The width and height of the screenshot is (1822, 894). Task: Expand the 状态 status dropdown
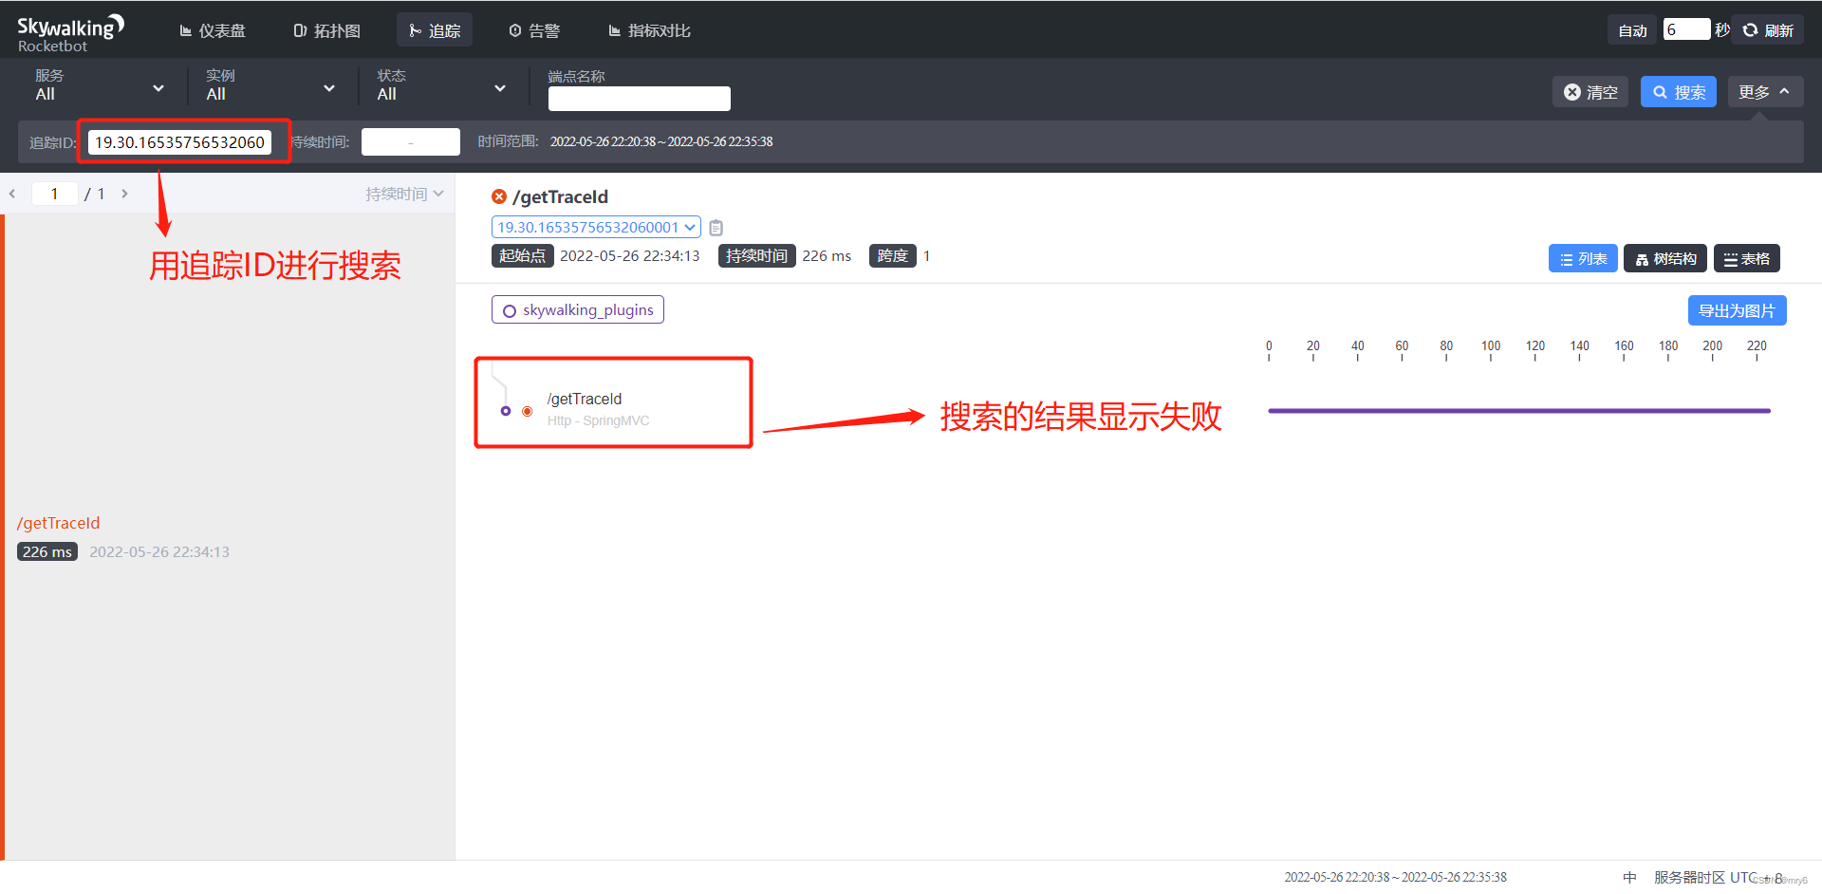pyautogui.click(x=441, y=85)
